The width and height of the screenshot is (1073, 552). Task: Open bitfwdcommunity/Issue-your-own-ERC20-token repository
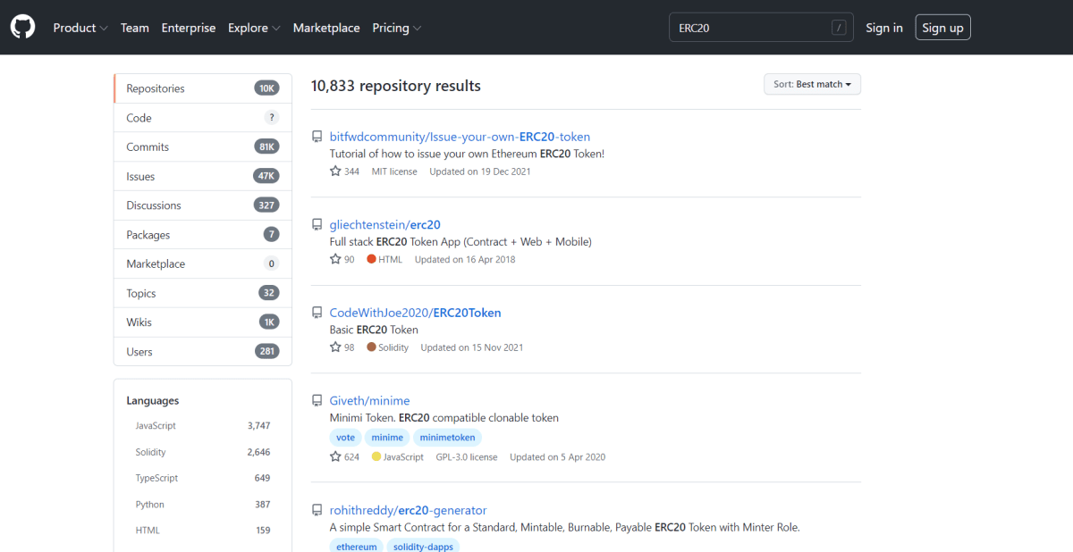[460, 137]
